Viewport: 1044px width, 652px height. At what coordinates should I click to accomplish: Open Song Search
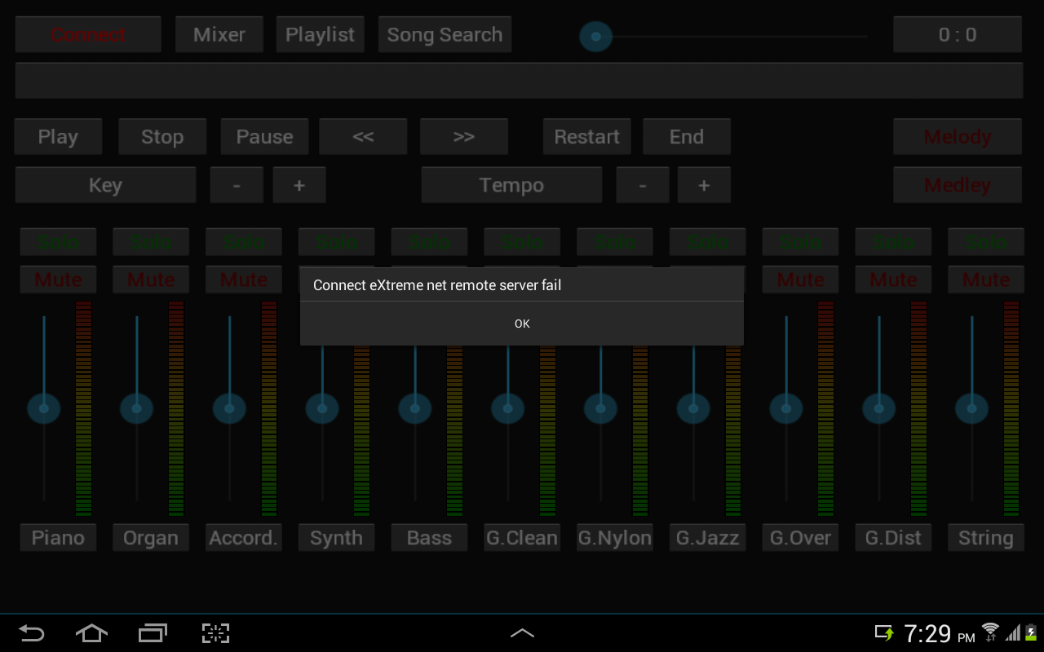445,34
